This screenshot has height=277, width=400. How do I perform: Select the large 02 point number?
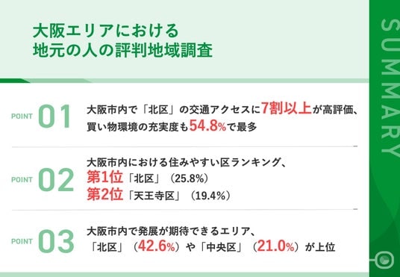point(56,180)
